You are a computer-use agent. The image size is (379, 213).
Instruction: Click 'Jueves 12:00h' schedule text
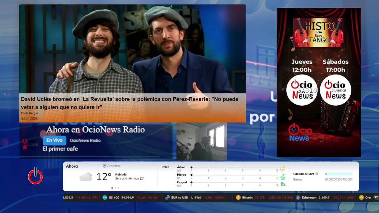click(302, 66)
